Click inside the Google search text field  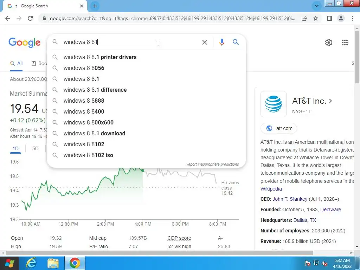click(x=131, y=42)
